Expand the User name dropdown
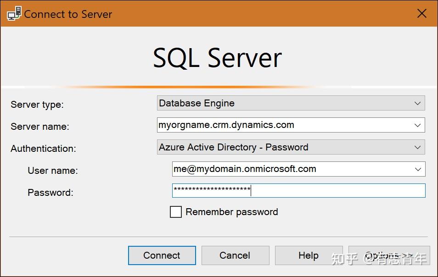 coord(418,169)
